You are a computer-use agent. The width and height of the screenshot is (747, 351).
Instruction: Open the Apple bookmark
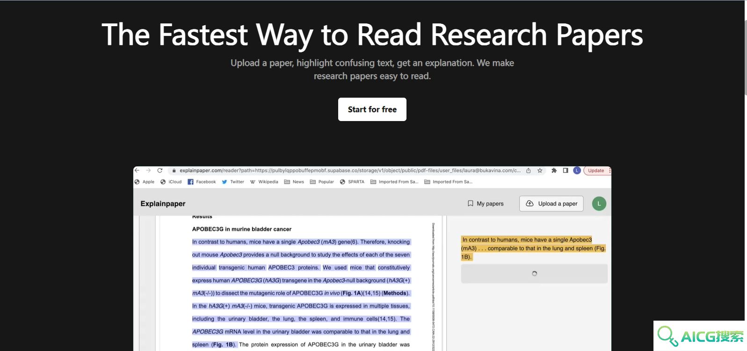pos(145,182)
